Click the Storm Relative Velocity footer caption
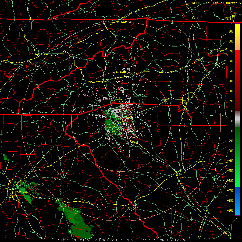The height and width of the screenshot is (242, 242). (x=122, y=240)
